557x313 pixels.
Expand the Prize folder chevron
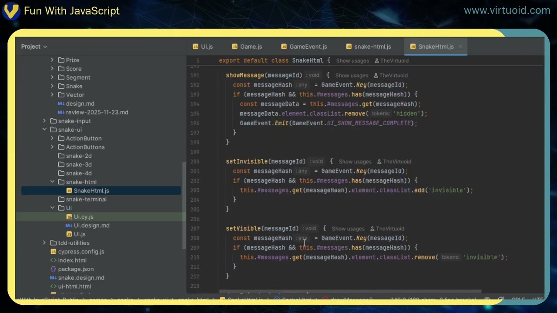(x=52, y=60)
